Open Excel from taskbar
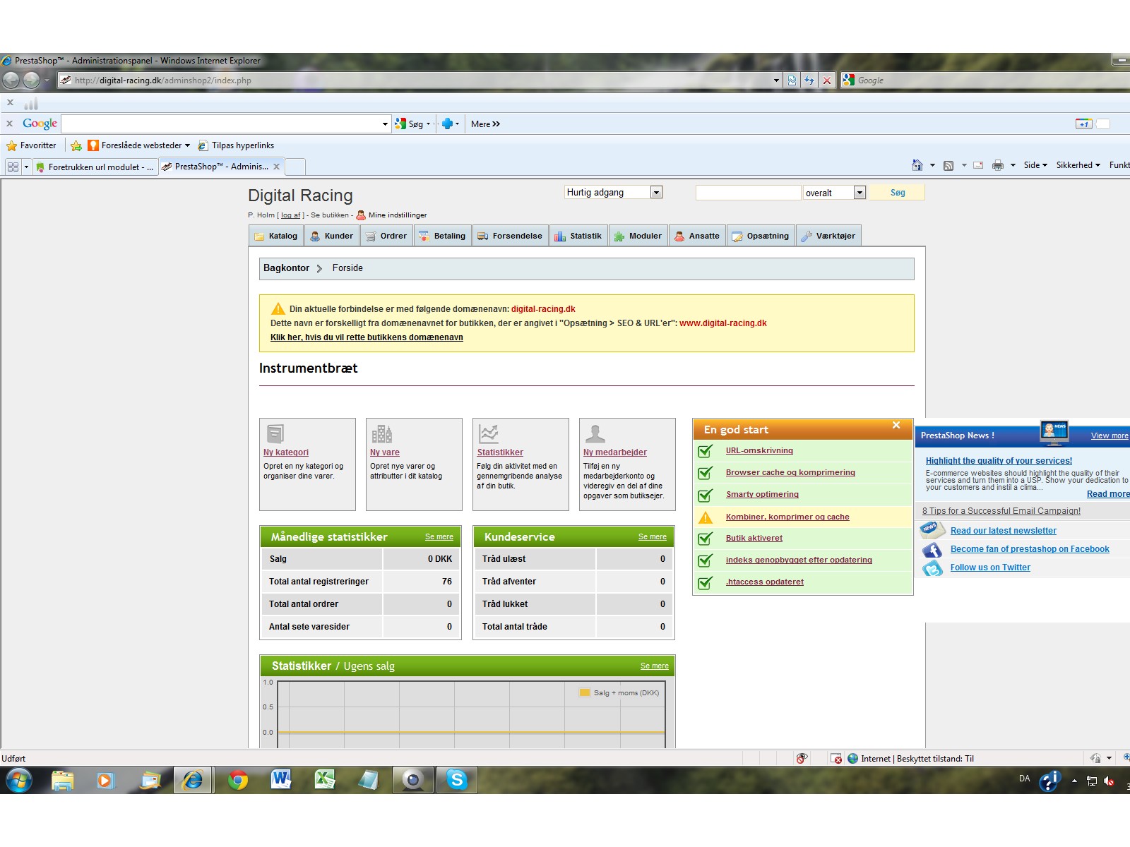Image resolution: width=1130 pixels, height=847 pixels. click(x=325, y=780)
